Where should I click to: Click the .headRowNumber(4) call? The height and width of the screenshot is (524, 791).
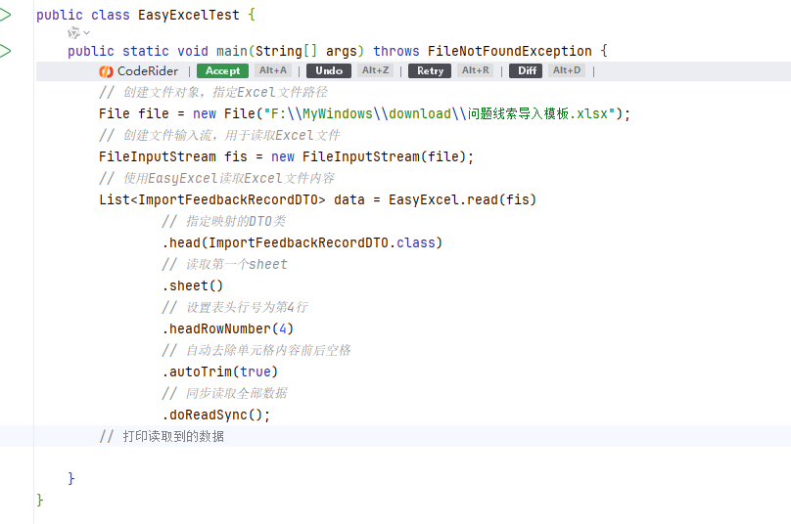tap(227, 329)
